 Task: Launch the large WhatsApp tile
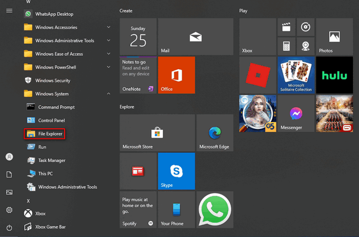pyautogui.click(x=215, y=209)
